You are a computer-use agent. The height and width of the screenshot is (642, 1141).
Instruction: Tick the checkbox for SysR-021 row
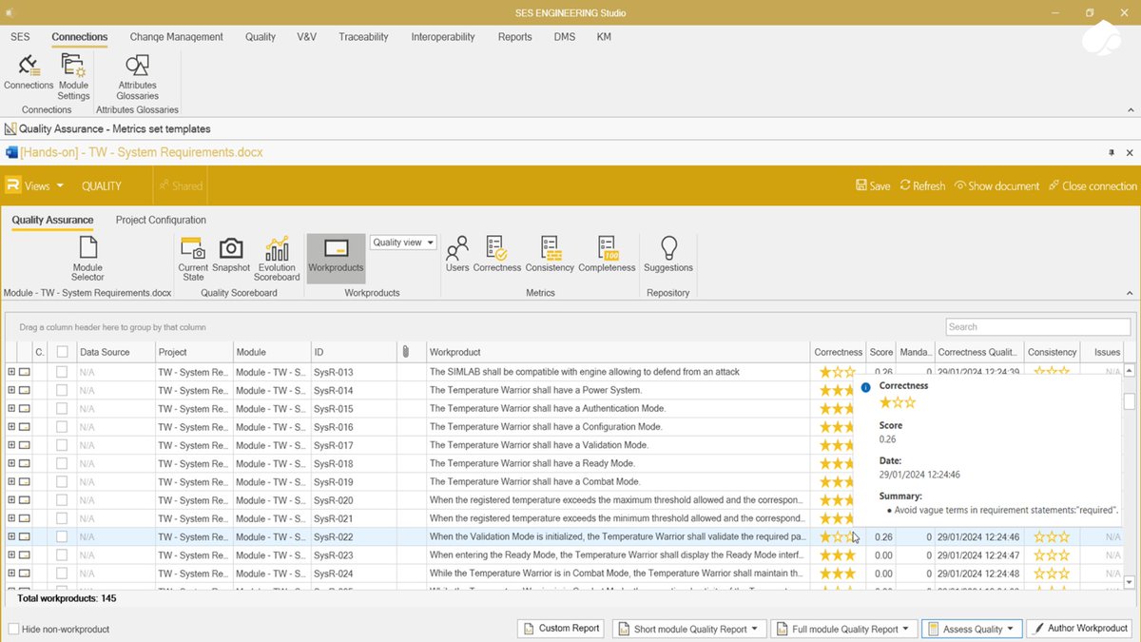click(62, 518)
